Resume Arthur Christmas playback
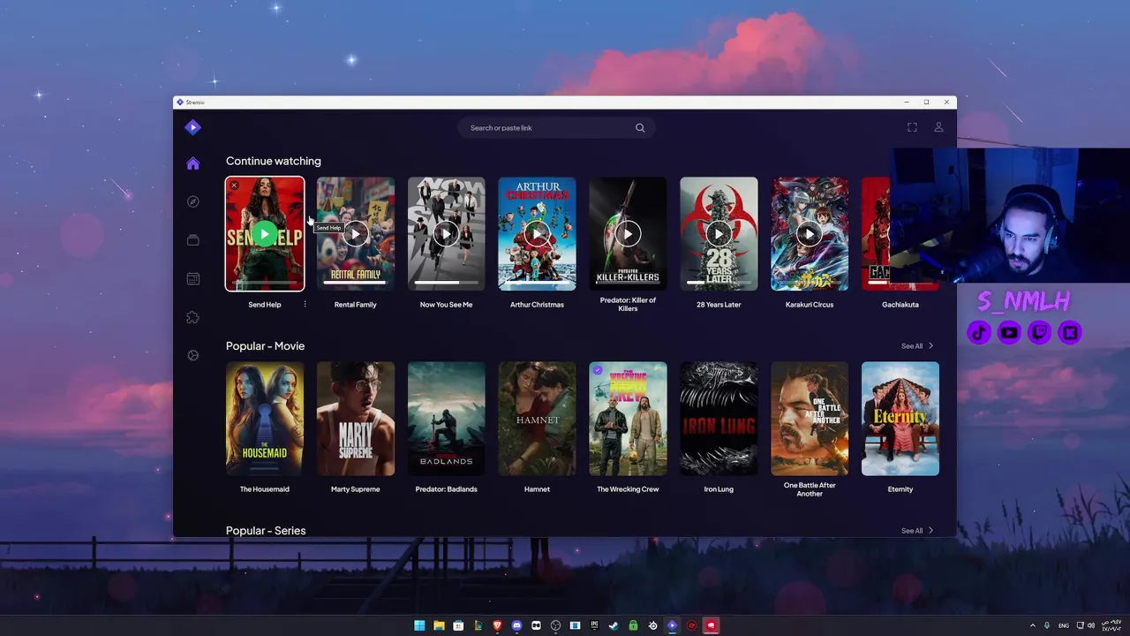This screenshot has width=1130, height=636. click(537, 234)
